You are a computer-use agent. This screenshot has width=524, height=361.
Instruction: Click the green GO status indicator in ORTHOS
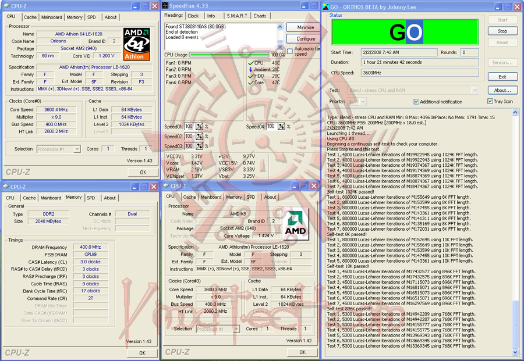405,33
